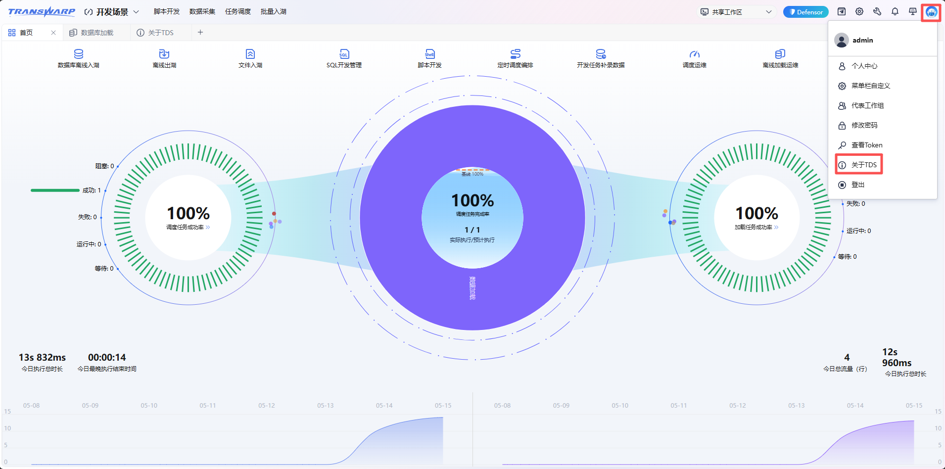This screenshot has height=469, width=945.
Task: Click the wrench tools icon in header
Action: [x=877, y=11]
